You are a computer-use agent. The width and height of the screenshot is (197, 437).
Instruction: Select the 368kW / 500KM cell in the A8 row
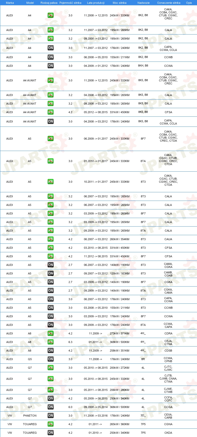pos(120,342)
